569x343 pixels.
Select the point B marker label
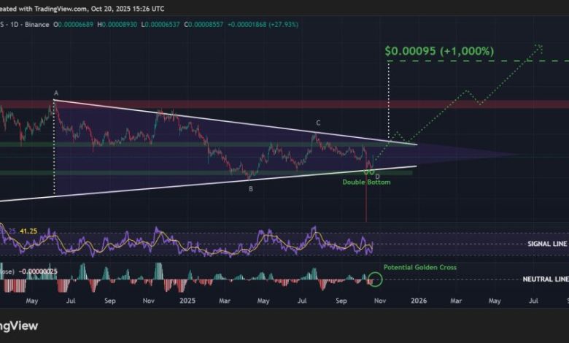tap(250, 188)
